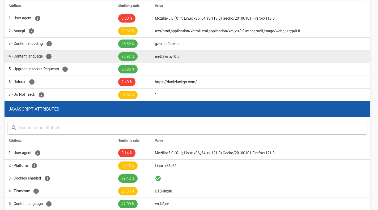This screenshot has height=210, width=378.
Task: Show info icon for Platform attribute
Action: tap(34, 166)
